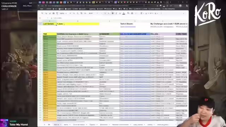Open the 100% zoom level dropdown

coord(63,13)
